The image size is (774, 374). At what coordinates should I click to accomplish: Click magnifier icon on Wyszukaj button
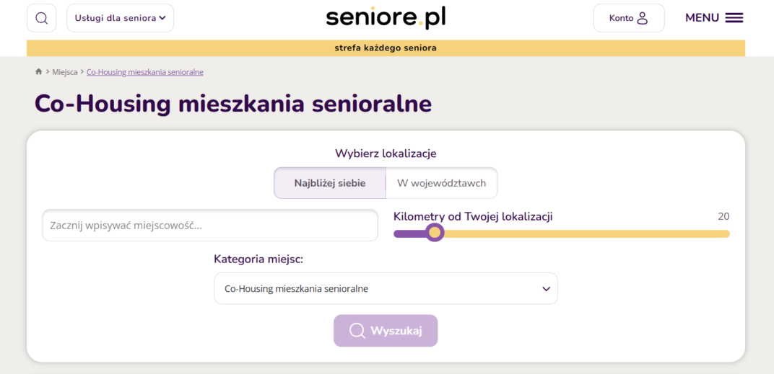(357, 331)
